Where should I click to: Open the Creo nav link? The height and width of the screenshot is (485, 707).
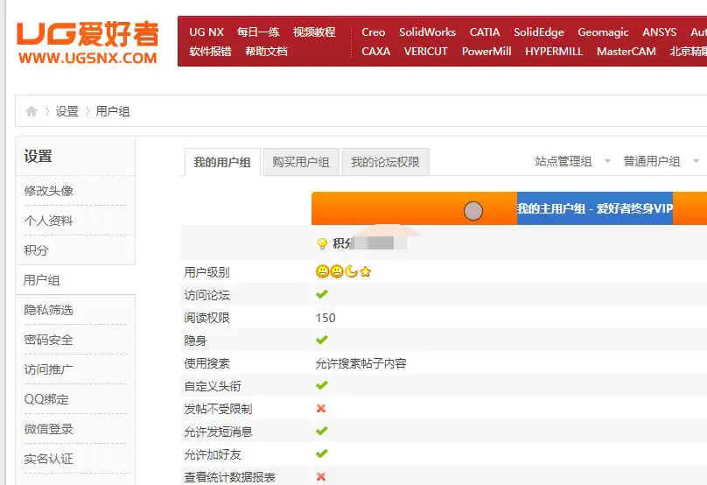(374, 32)
